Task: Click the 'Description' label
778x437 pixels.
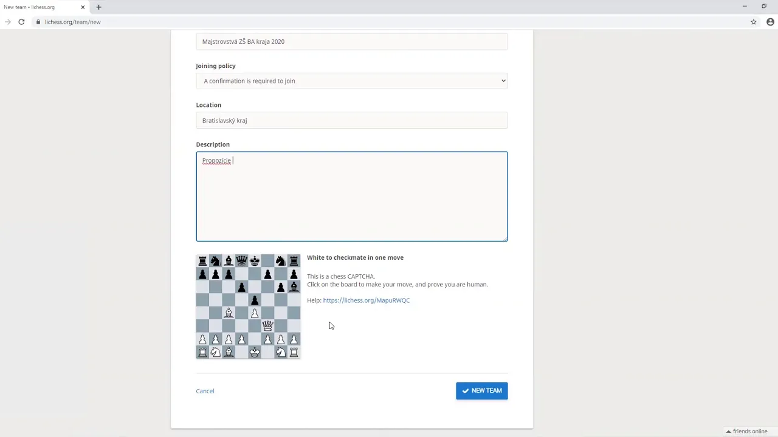Action: [213, 144]
